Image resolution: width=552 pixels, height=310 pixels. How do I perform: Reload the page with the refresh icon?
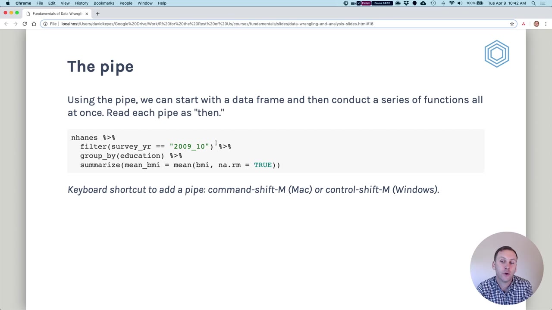(25, 24)
